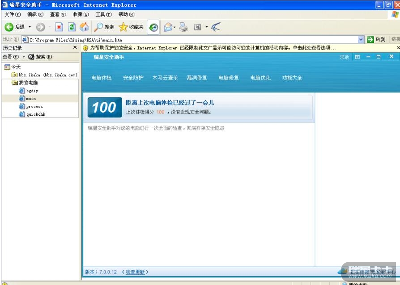Click the Mail envelope icon

[x=168, y=27]
